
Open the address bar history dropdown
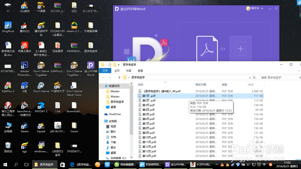click(x=250, y=78)
